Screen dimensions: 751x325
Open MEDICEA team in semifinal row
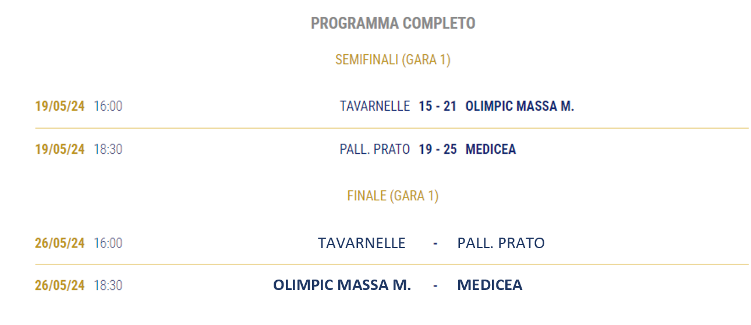click(491, 150)
